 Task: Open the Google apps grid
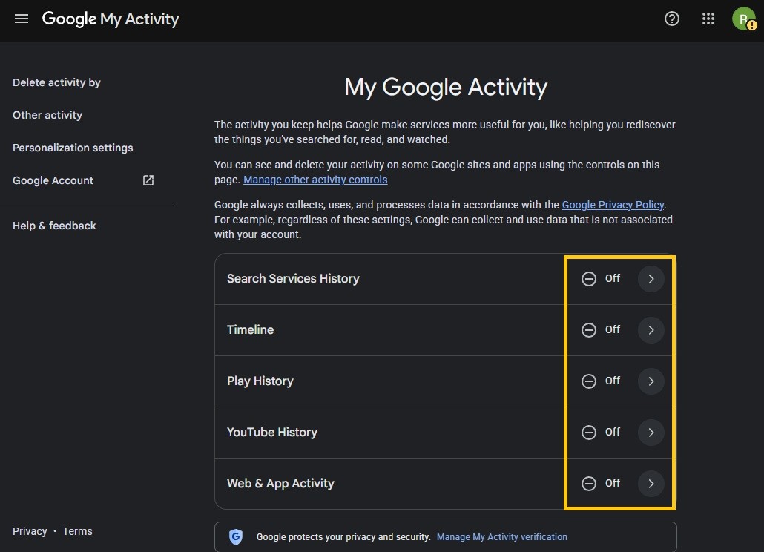pyautogui.click(x=708, y=19)
